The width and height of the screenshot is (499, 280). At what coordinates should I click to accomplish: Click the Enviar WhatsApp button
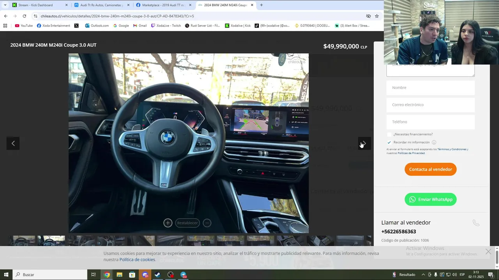pos(430,199)
